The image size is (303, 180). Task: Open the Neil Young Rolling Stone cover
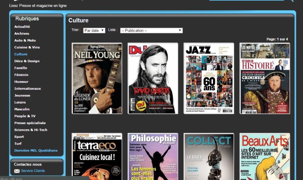click(97, 78)
